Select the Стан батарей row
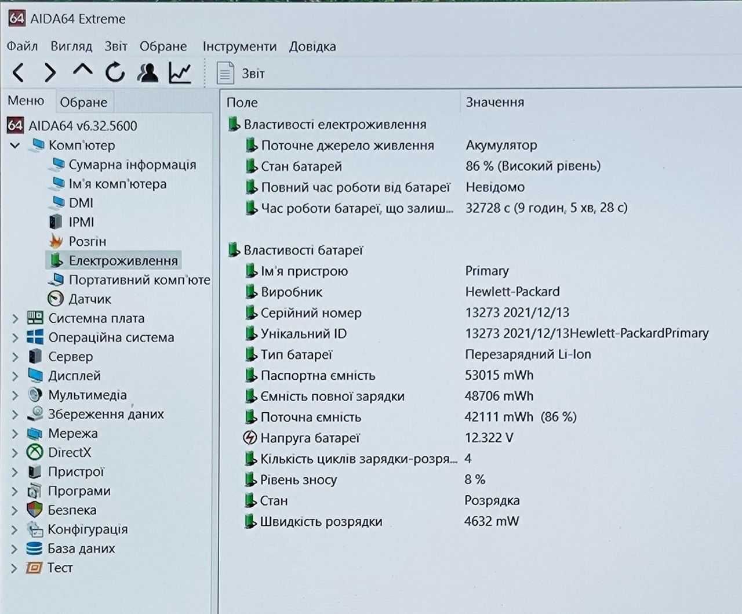Screen dimensions: 742x614 click(x=422, y=166)
